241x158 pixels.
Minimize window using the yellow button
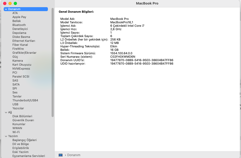click(x=10, y=3)
